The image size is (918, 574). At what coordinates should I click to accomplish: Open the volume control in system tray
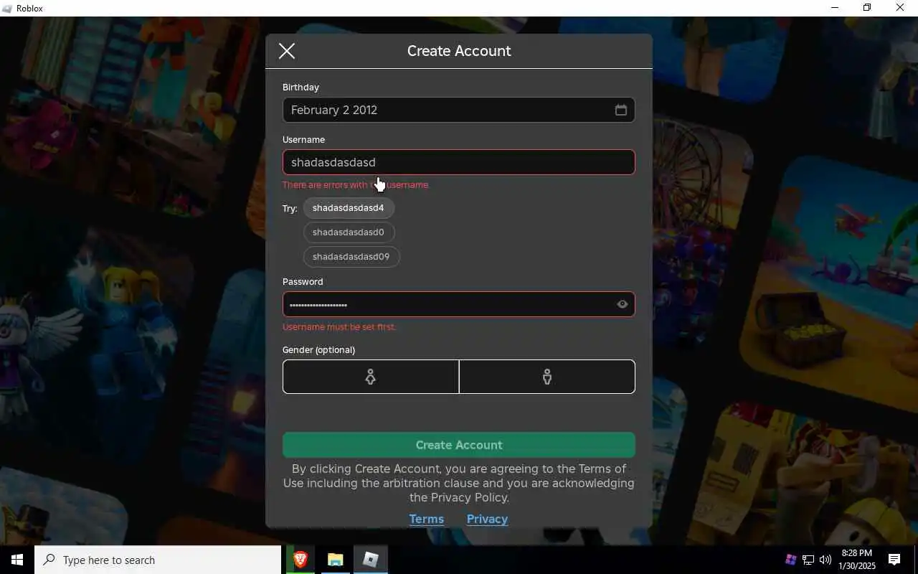point(825,560)
